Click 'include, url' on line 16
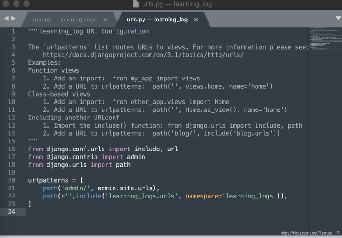Viewport: 342px width, 238px height. (156, 149)
